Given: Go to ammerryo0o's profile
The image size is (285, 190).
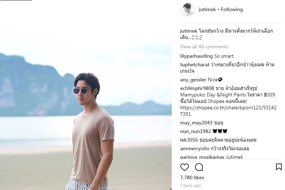Looking at the screenshot, I should tap(195, 148).
